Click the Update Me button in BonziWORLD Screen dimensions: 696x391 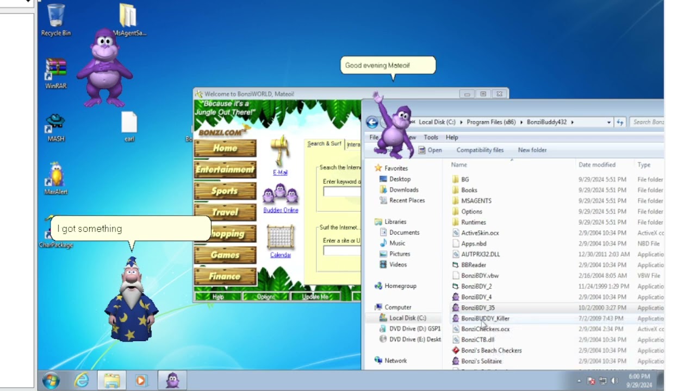[x=315, y=297]
